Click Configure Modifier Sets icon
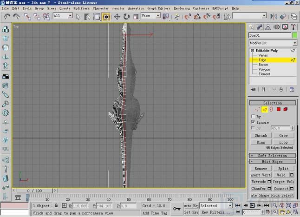The image size is (300, 217). coord(292,89)
